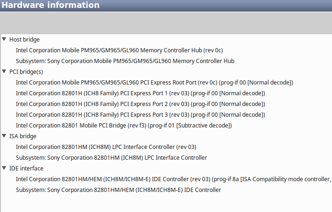Select the PCI bridge(s) category label
Screen dimensions: 332x212
pyautogui.click(x=26, y=71)
